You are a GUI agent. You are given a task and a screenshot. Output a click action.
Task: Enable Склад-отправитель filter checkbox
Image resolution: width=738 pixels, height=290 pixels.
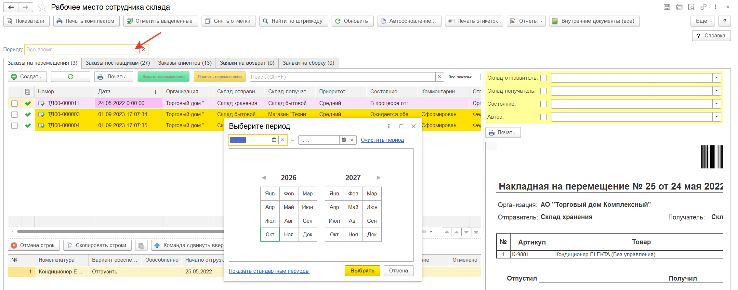[x=543, y=78]
